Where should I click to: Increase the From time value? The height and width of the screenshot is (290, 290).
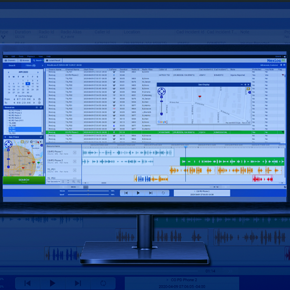coord(34,99)
